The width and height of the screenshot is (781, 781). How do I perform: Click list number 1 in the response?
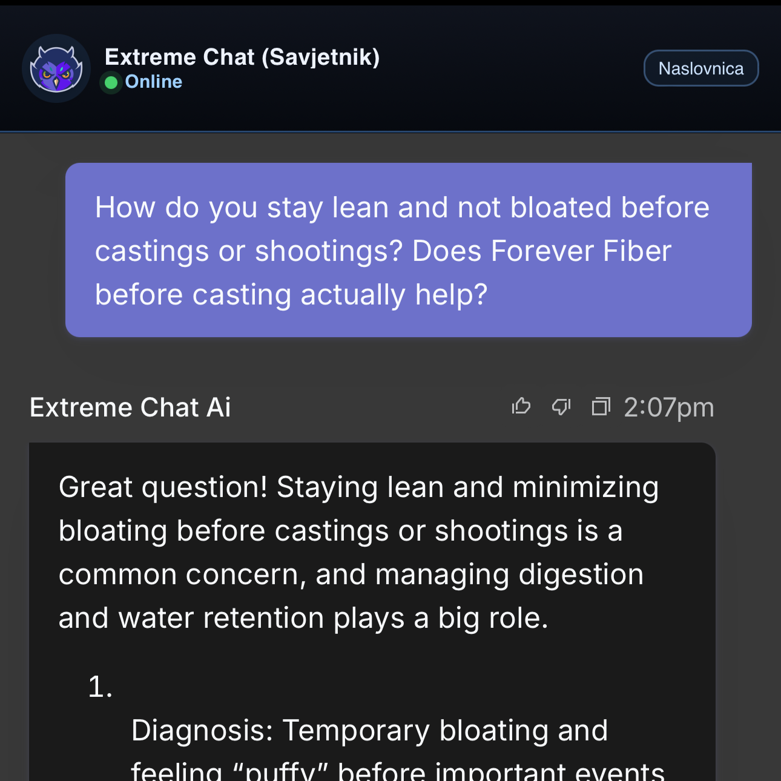point(100,687)
